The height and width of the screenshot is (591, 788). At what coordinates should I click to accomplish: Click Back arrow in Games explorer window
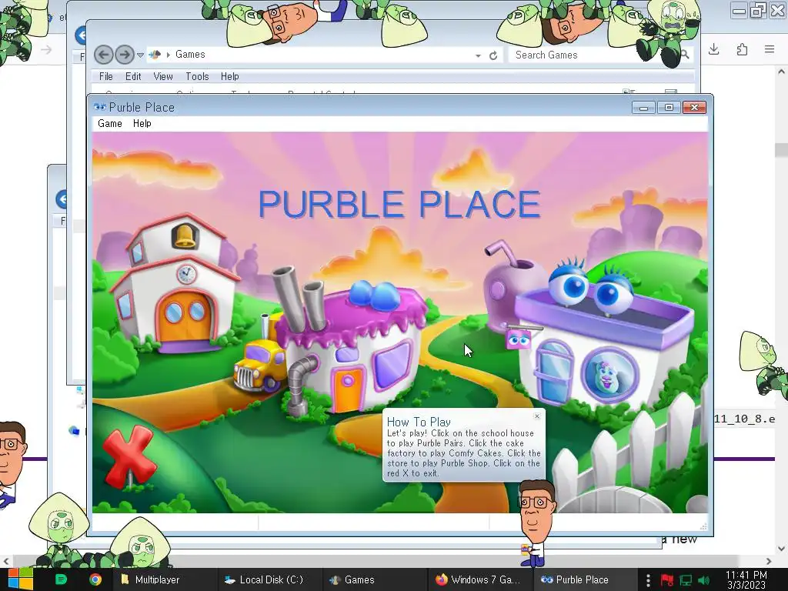[x=104, y=55]
